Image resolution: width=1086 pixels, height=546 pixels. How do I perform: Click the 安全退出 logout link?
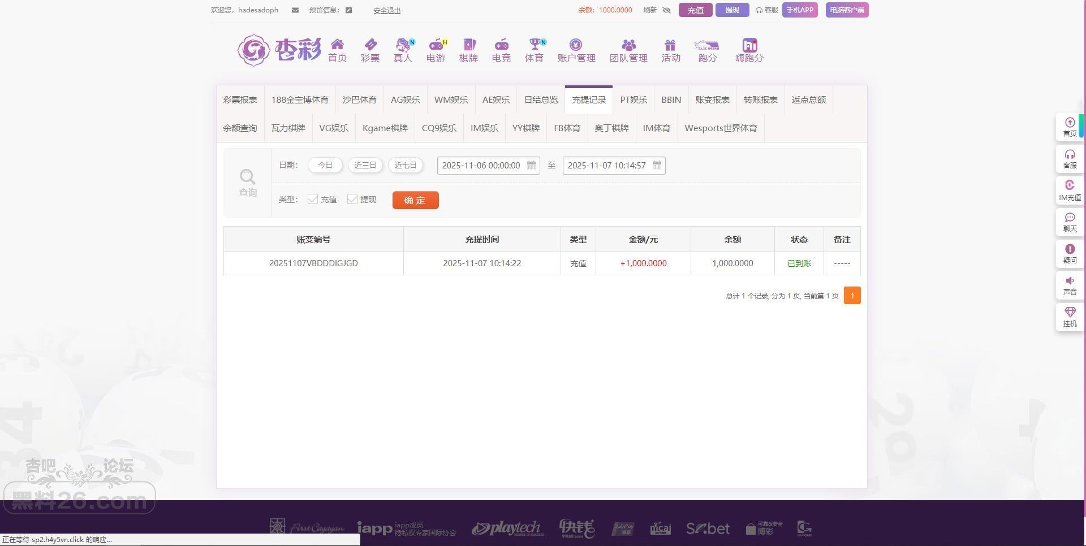387,11
